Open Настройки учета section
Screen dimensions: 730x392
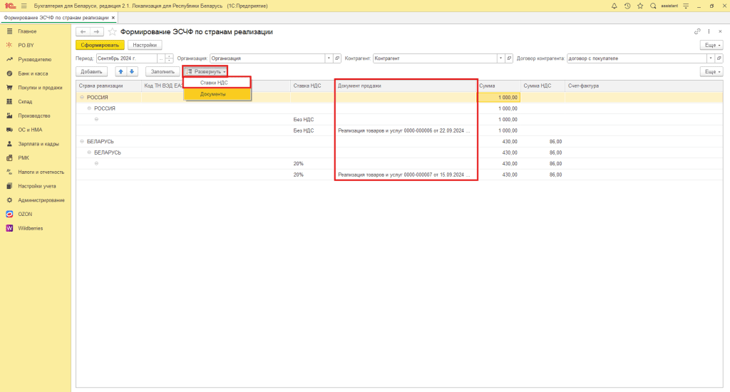point(36,186)
